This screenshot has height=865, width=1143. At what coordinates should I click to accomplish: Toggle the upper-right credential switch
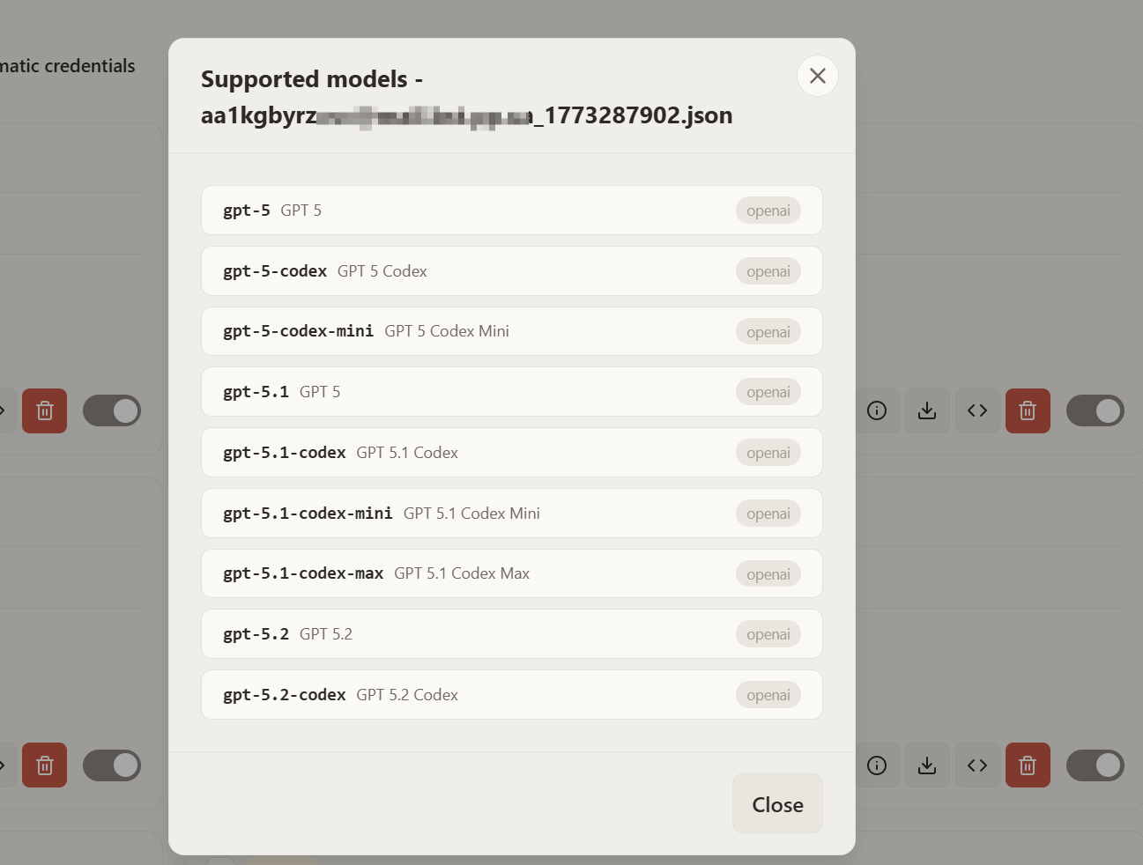[1095, 410]
